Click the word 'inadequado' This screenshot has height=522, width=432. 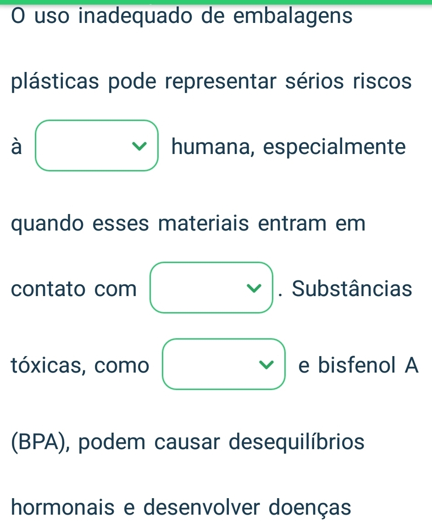(136, 16)
